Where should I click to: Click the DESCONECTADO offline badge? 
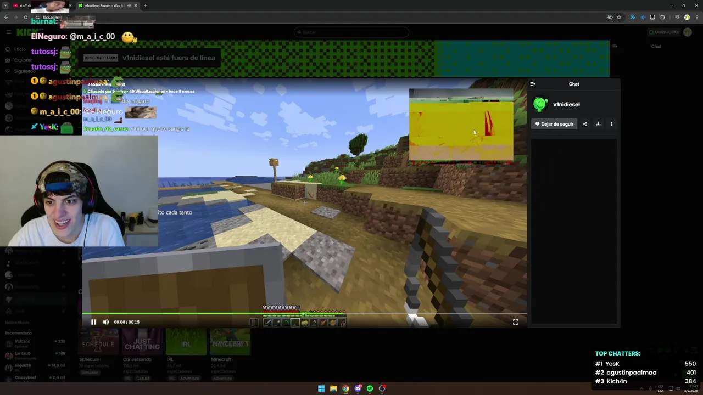pyautogui.click(x=101, y=58)
